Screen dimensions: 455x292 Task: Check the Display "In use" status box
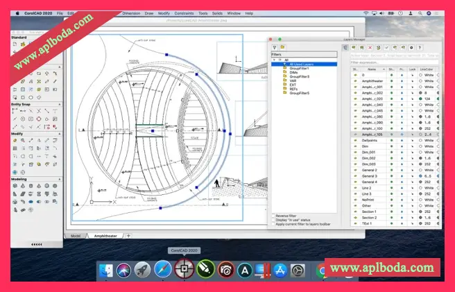point(273,221)
